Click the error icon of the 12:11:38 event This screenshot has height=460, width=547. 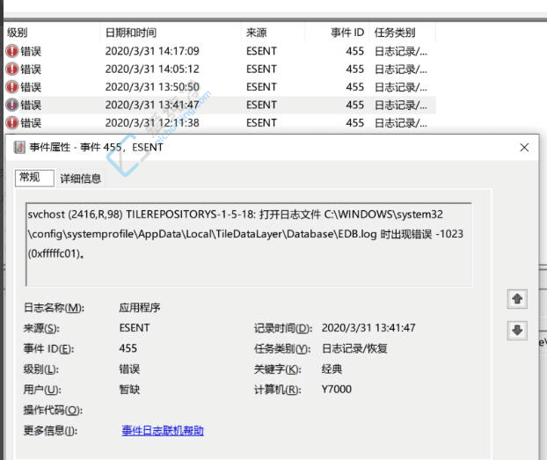click(x=12, y=122)
